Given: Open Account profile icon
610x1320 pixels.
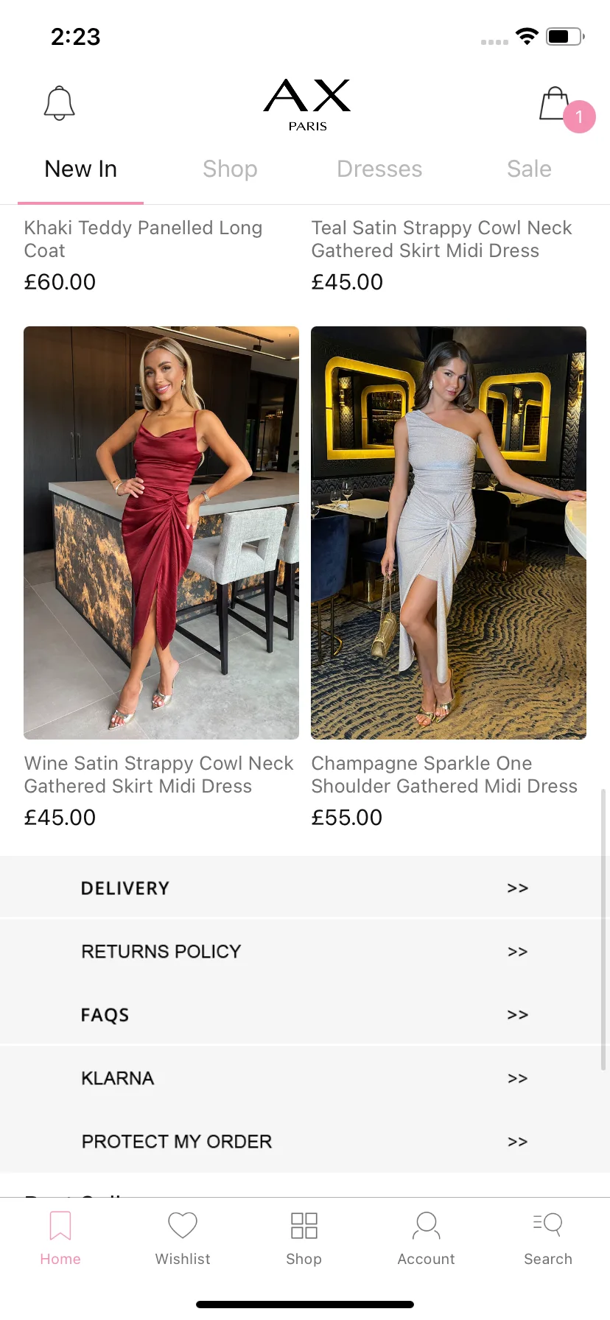Looking at the screenshot, I should pos(427,1226).
